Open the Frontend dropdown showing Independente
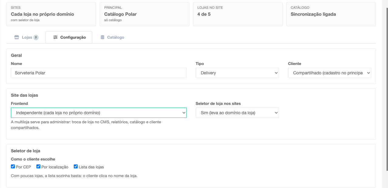The height and width of the screenshot is (188, 388). (x=99, y=113)
